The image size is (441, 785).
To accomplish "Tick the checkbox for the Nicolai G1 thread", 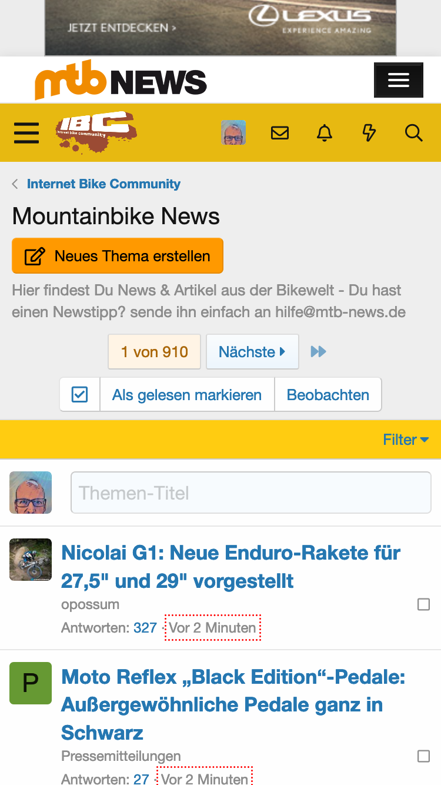I will (423, 604).
